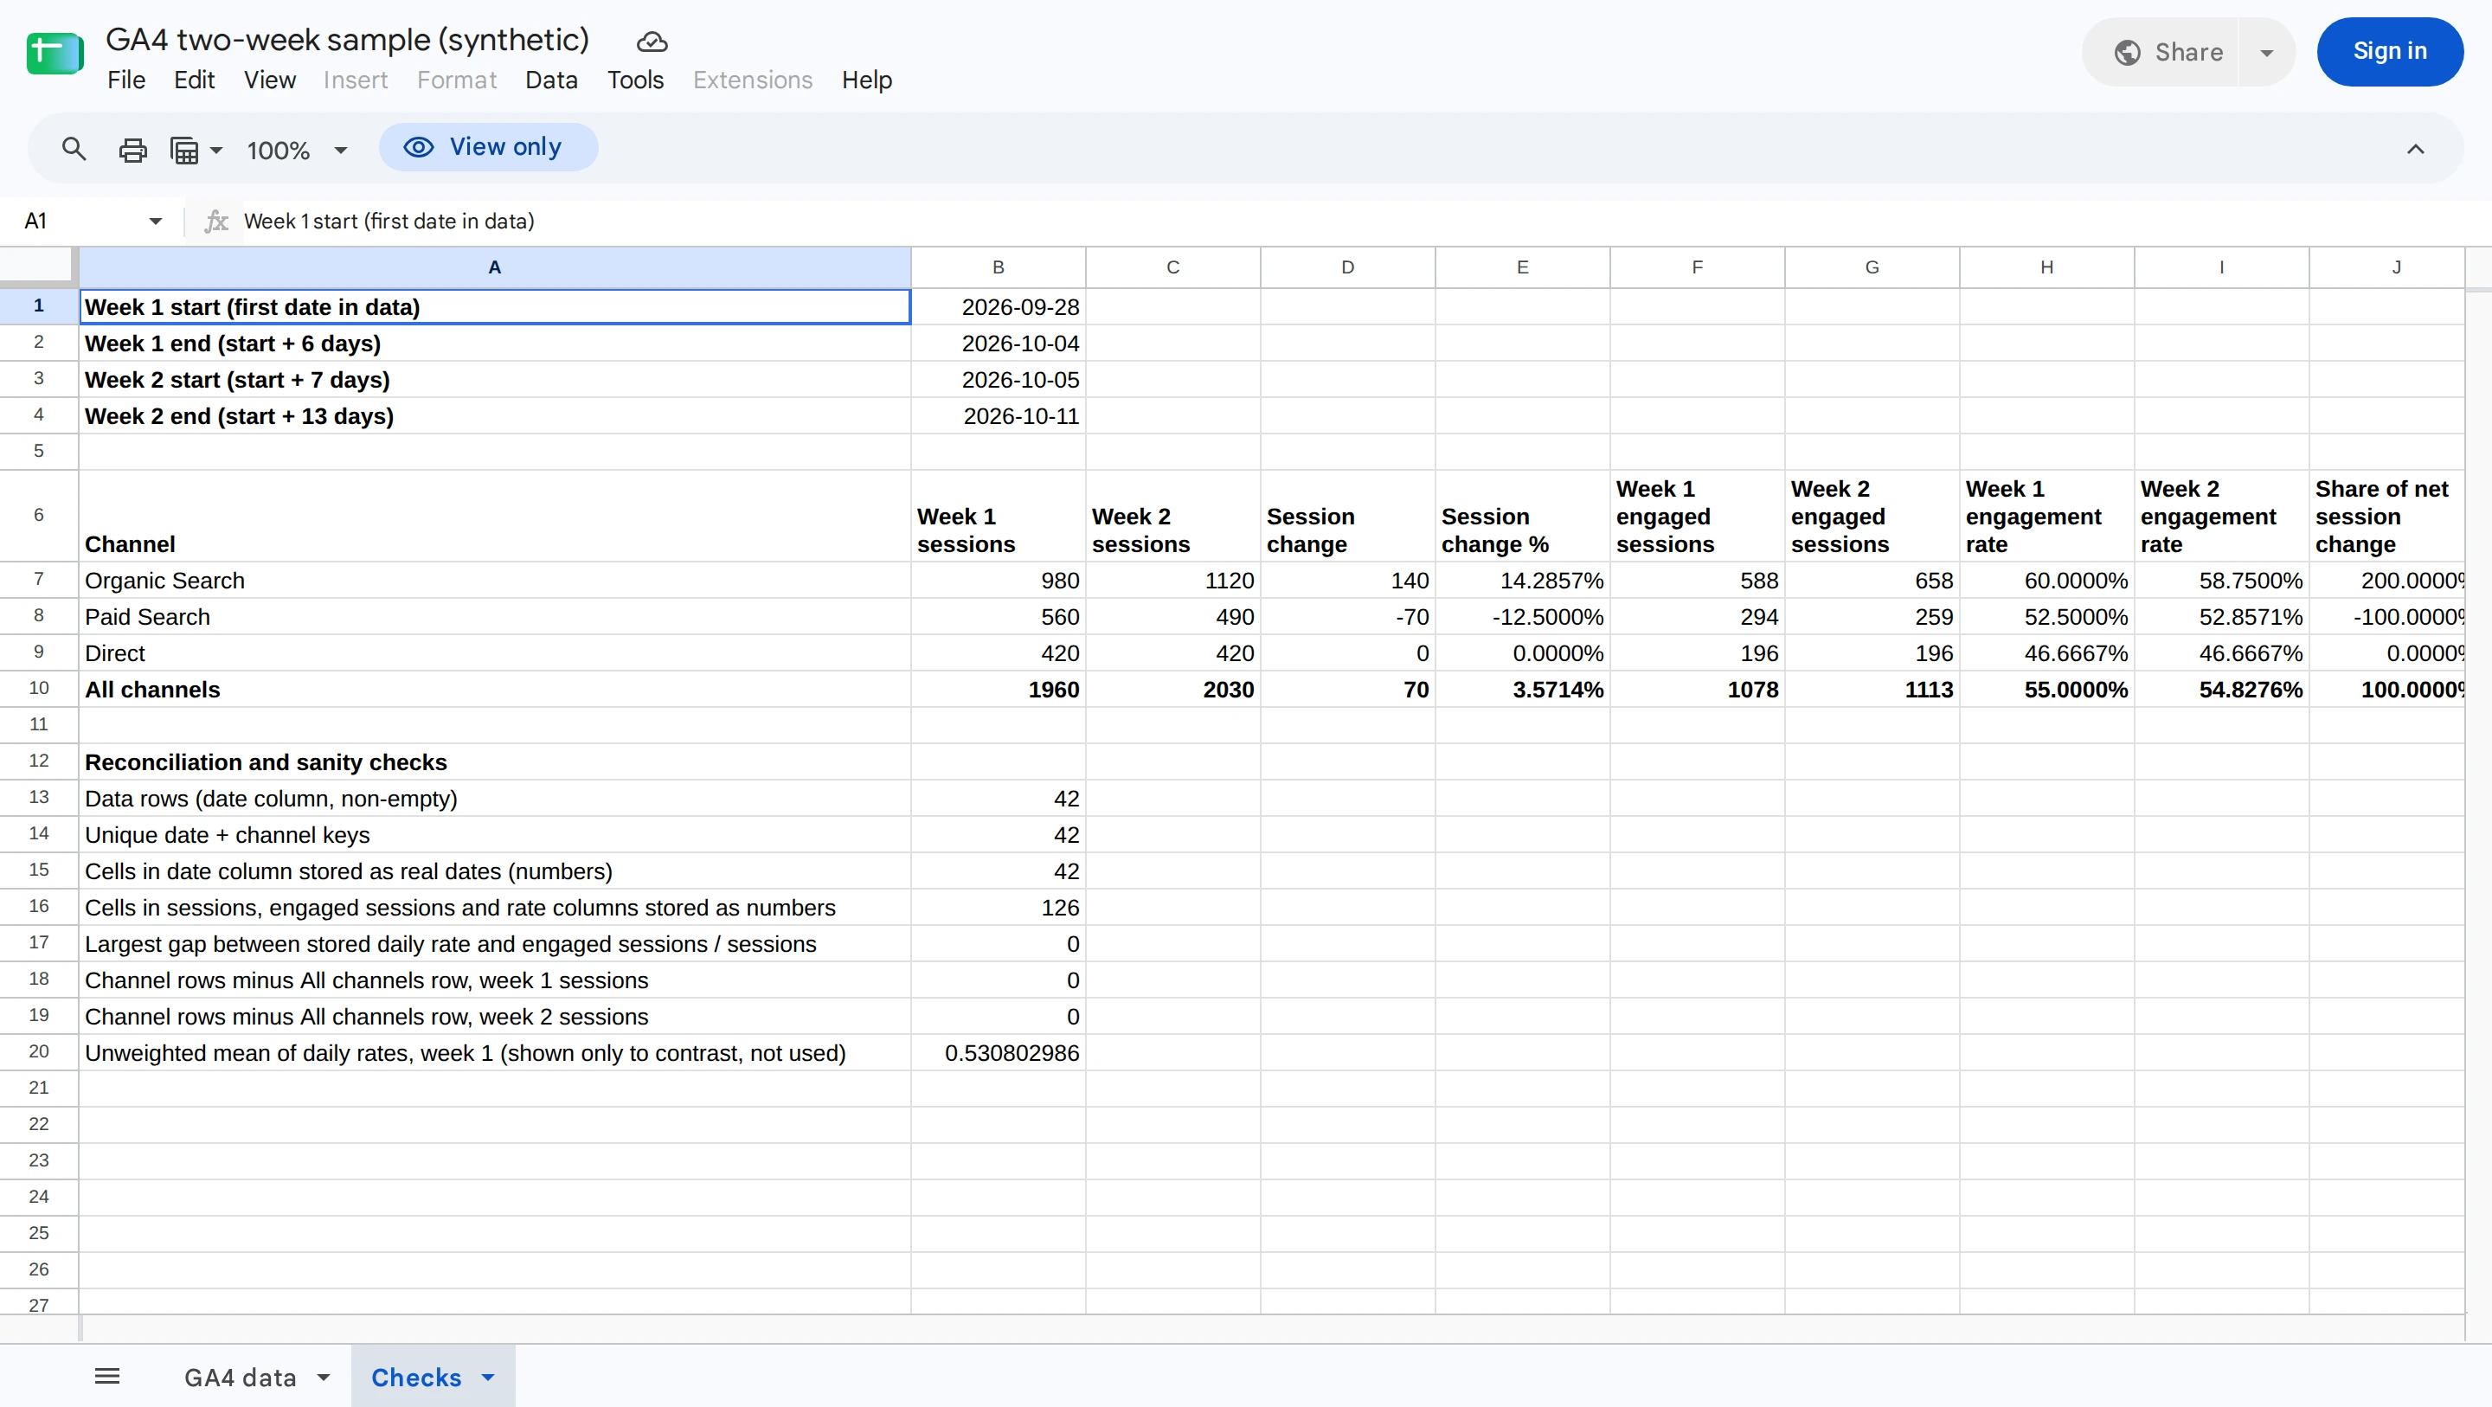Select column B header
Viewport: 2492px width, 1407px height.
(x=999, y=268)
